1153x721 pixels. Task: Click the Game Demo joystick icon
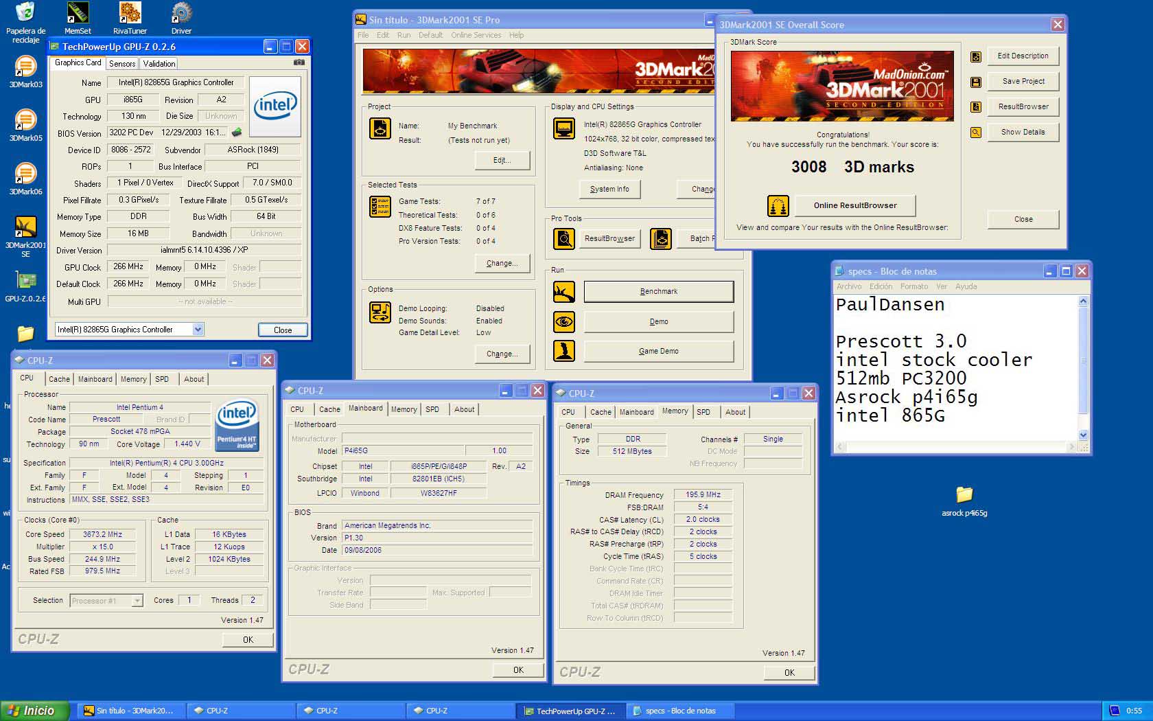point(564,351)
